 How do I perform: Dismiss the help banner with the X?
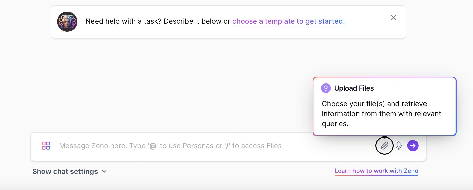[393, 18]
